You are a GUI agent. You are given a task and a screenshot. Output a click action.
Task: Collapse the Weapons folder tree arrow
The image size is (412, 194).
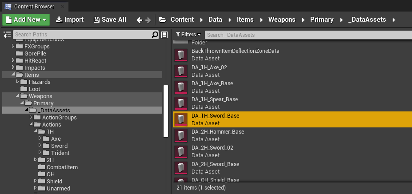tap(18, 96)
